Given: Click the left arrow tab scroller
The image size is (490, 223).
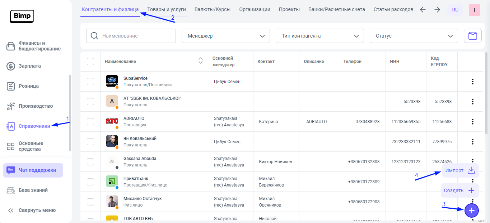Looking at the screenshot, I should [x=423, y=10].
